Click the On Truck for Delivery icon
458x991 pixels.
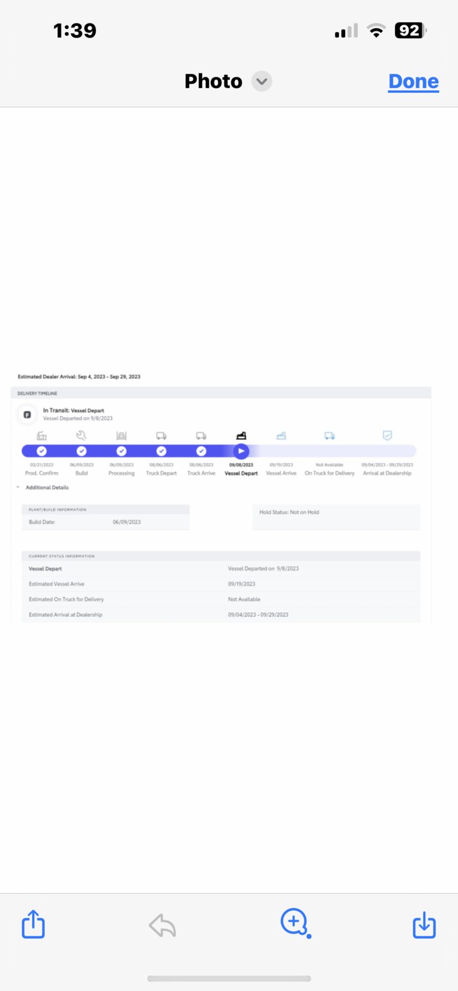coord(330,436)
